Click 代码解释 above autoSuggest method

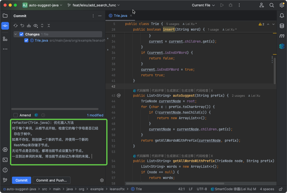click(143, 91)
